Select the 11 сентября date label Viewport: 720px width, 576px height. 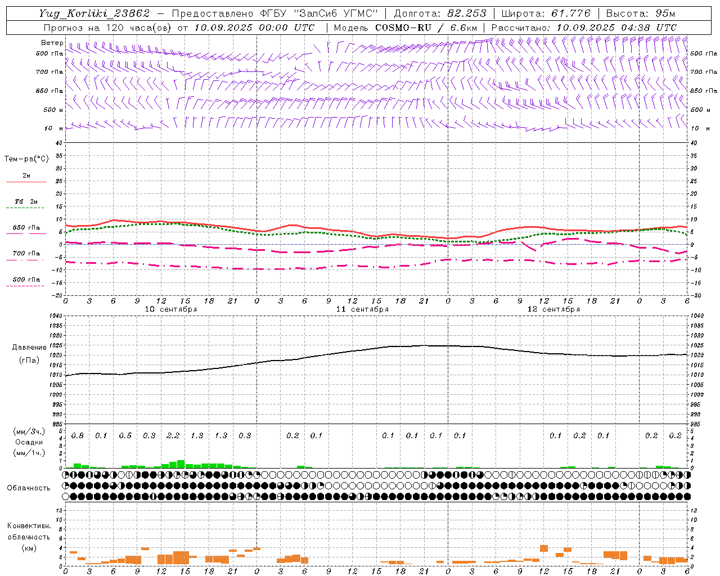coord(362,309)
